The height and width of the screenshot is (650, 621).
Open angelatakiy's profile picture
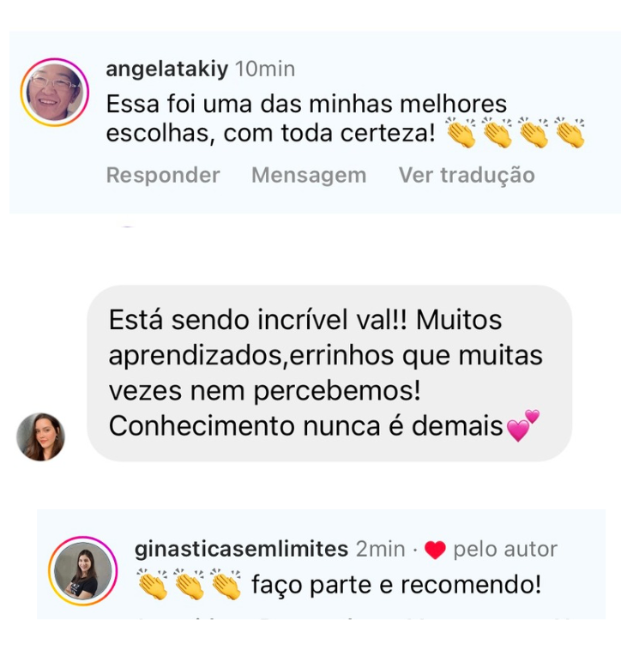click(55, 92)
